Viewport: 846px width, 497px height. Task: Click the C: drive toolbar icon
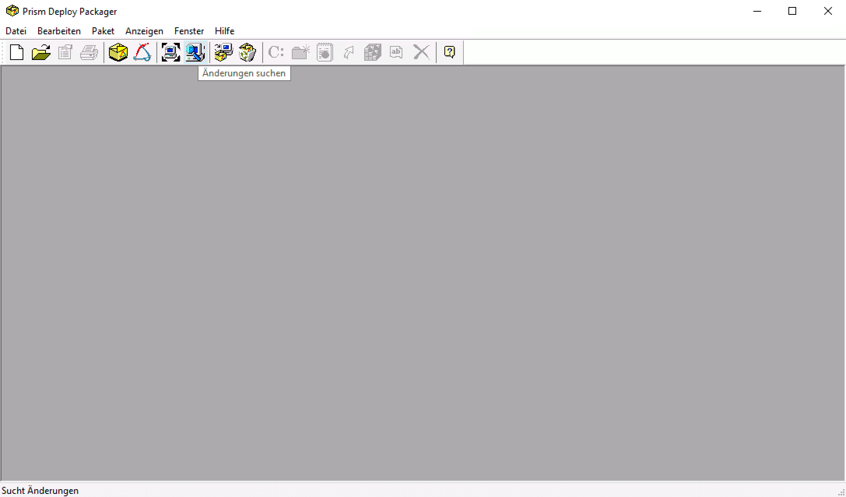276,52
